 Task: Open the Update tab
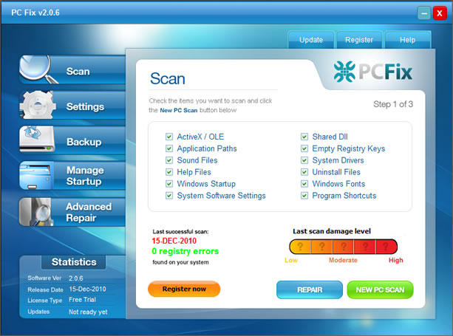click(x=311, y=40)
